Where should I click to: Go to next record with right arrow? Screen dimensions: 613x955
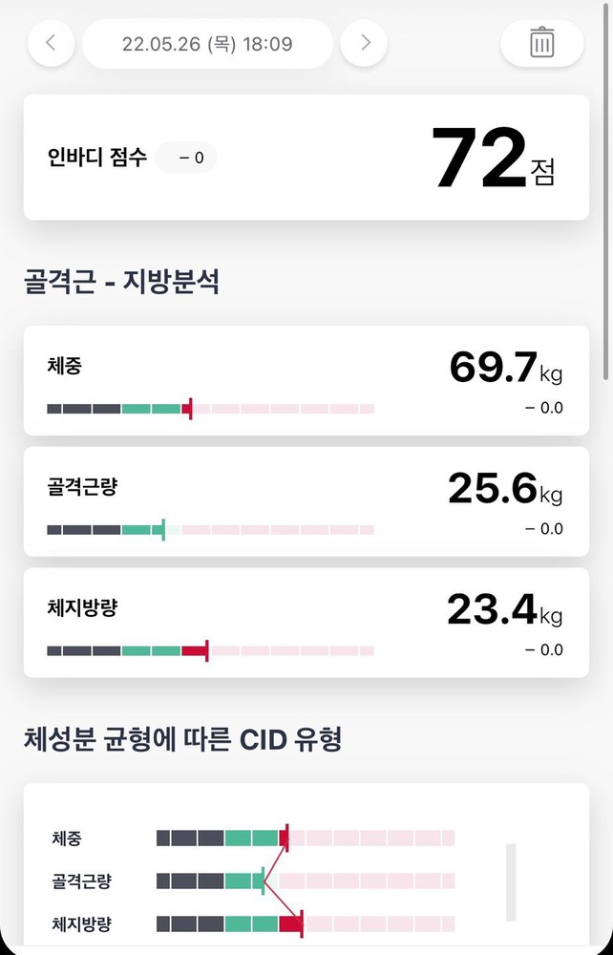pos(364,43)
